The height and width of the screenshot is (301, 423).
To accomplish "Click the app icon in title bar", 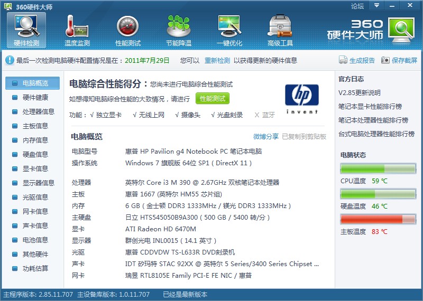I will pos(8,6).
